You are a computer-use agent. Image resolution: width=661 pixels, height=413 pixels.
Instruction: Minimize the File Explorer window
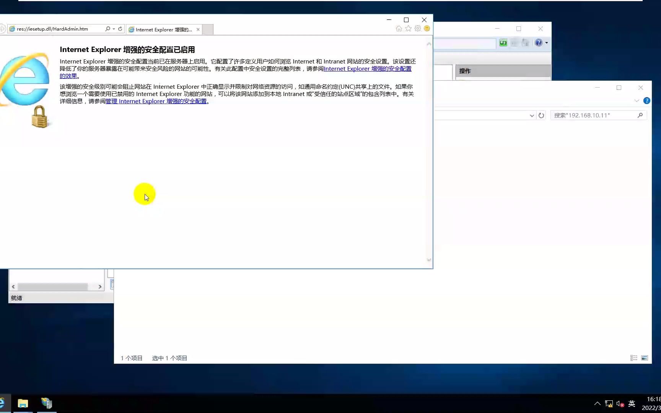coord(597,88)
